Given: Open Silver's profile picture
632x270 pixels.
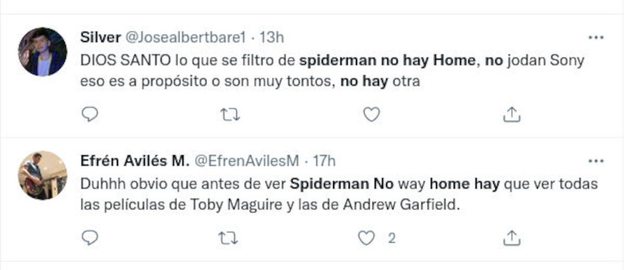Looking at the screenshot, I should pos(42,52).
